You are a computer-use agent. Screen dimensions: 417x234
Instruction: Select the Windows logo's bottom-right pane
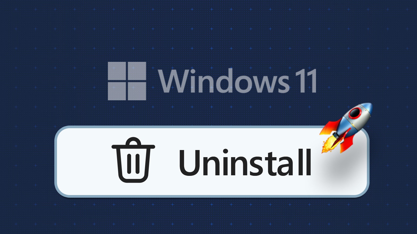137,91
